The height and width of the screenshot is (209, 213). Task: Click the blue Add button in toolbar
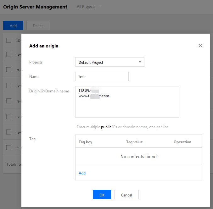[13, 26]
